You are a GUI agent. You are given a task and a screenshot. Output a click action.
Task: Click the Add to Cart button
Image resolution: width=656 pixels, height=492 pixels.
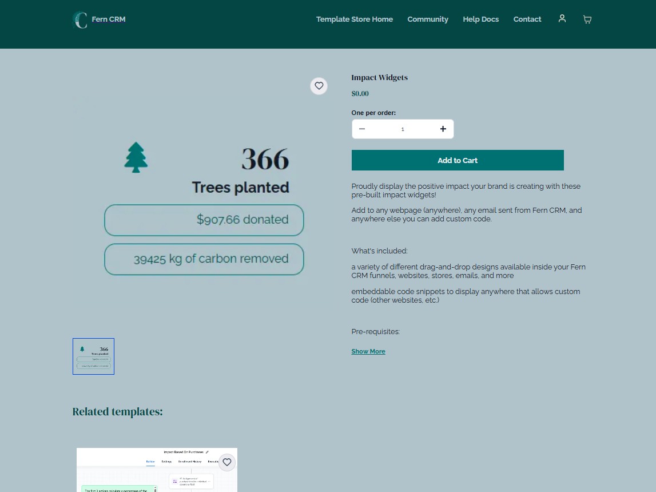coord(458,160)
